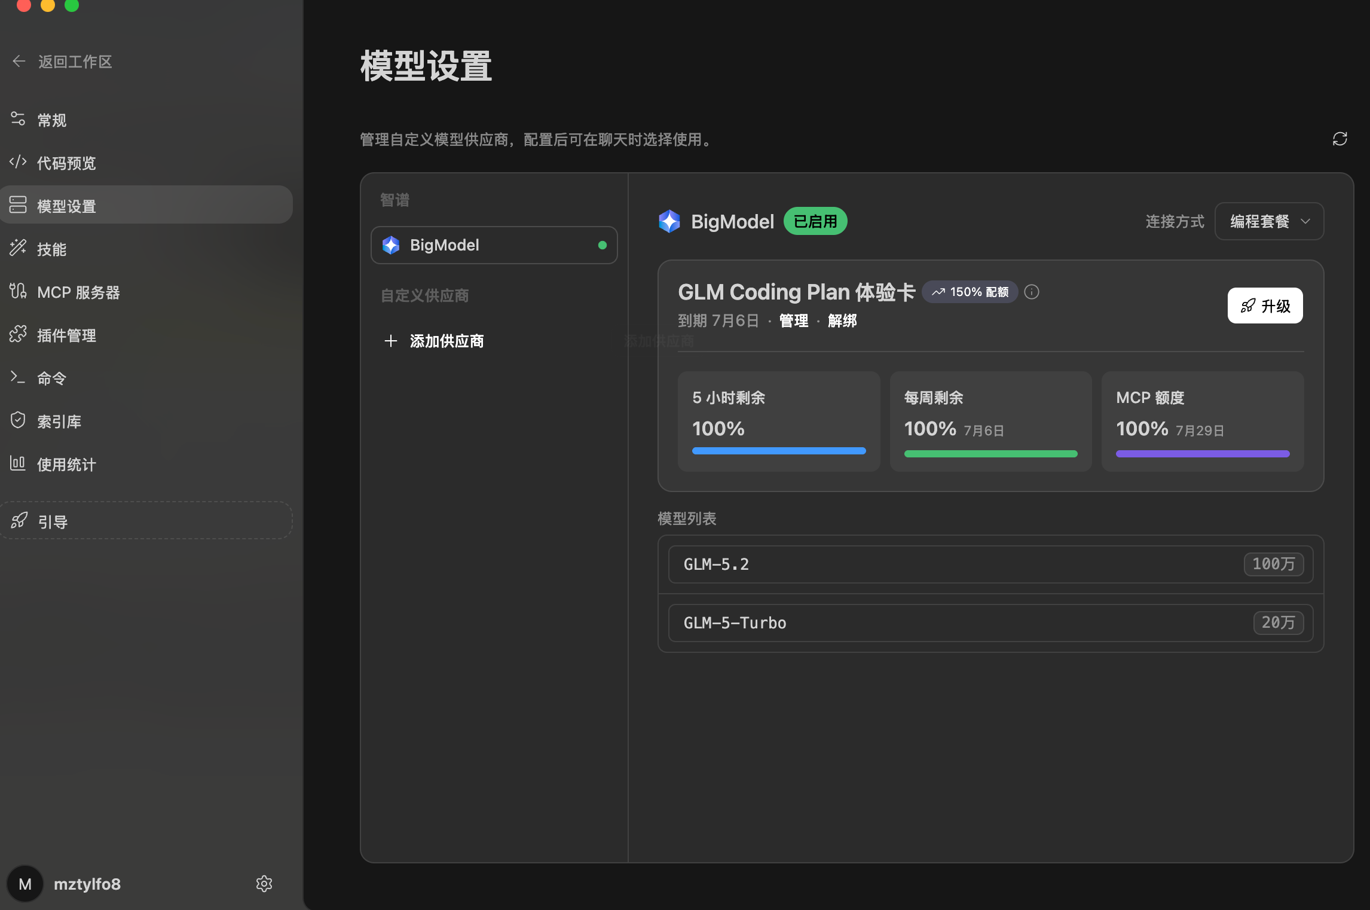Click the 150% 配额 quota badge

(x=970, y=292)
